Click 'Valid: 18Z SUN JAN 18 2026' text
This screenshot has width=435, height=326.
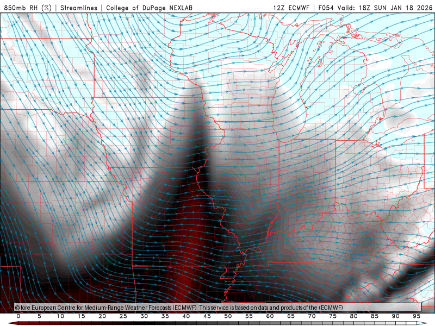[x=385, y=8]
